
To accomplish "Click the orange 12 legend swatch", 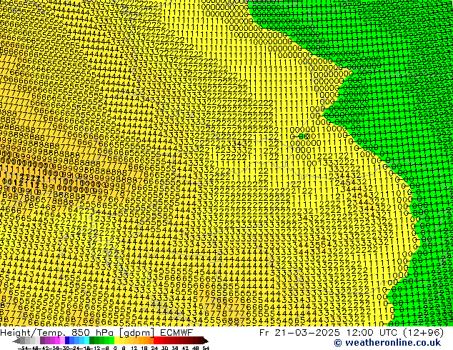I will (x=136, y=340).
